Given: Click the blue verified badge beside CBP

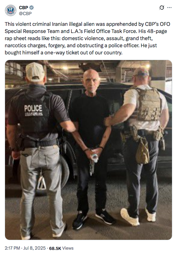Looking at the screenshot, I should 31,8.
